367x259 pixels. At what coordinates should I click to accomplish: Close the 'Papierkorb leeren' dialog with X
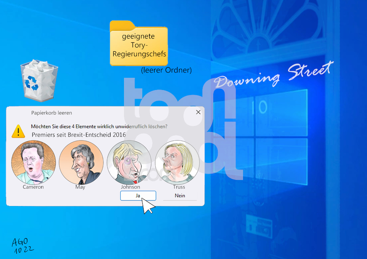pos(198,112)
